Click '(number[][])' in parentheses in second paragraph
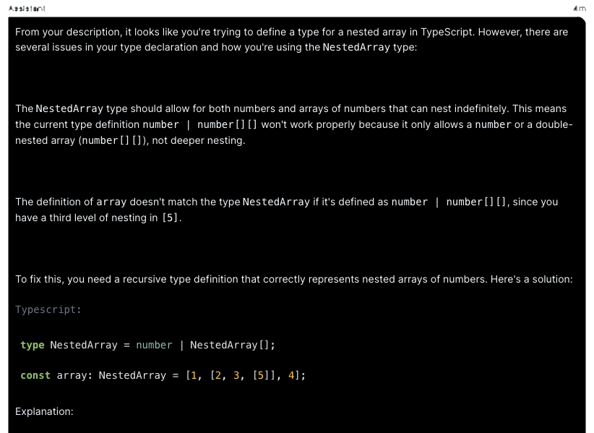594x433 pixels. [x=113, y=140]
